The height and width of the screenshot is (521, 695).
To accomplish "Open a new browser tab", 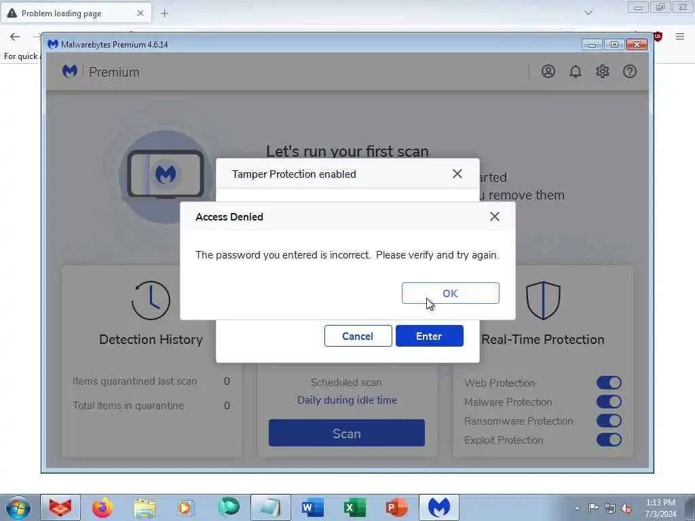I will [164, 14].
